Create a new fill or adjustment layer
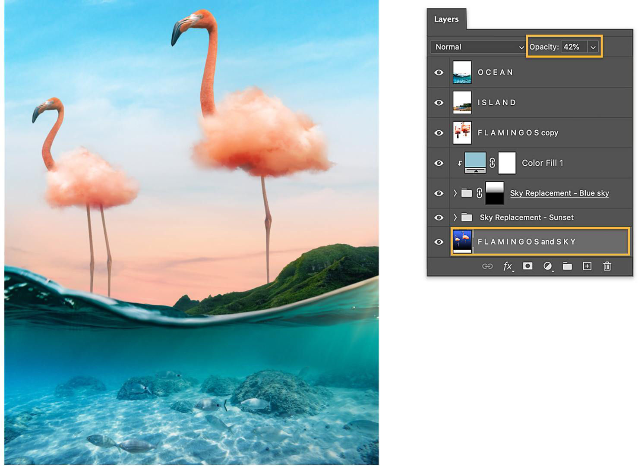The height and width of the screenshot is (466, 641). click(548, 266)
